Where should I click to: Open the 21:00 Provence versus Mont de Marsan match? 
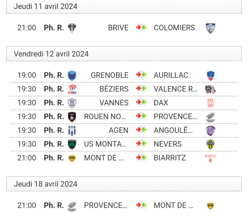pyautogui.click(x=124, y=205)
